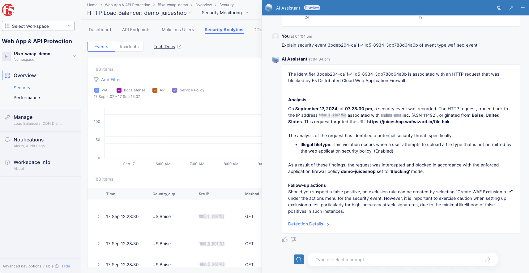
Task: Click the Manage wrench icon
Action: [x=7, y=117]
